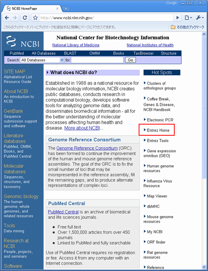
Task: Go back with the browser back arrow
Action: (7, 18)
